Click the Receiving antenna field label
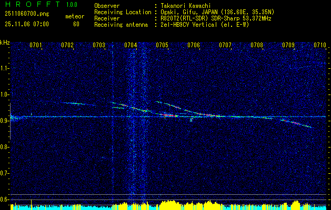The height and width of the screenshot is (210, 331). point(121,25)
